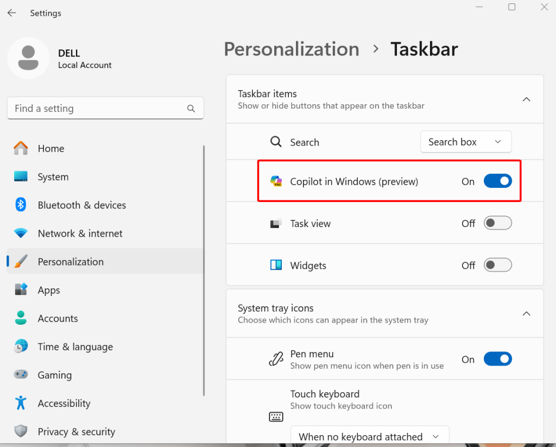Open Accessibility settings
This screenshot has height=447, width=556.
click(20, 403)
